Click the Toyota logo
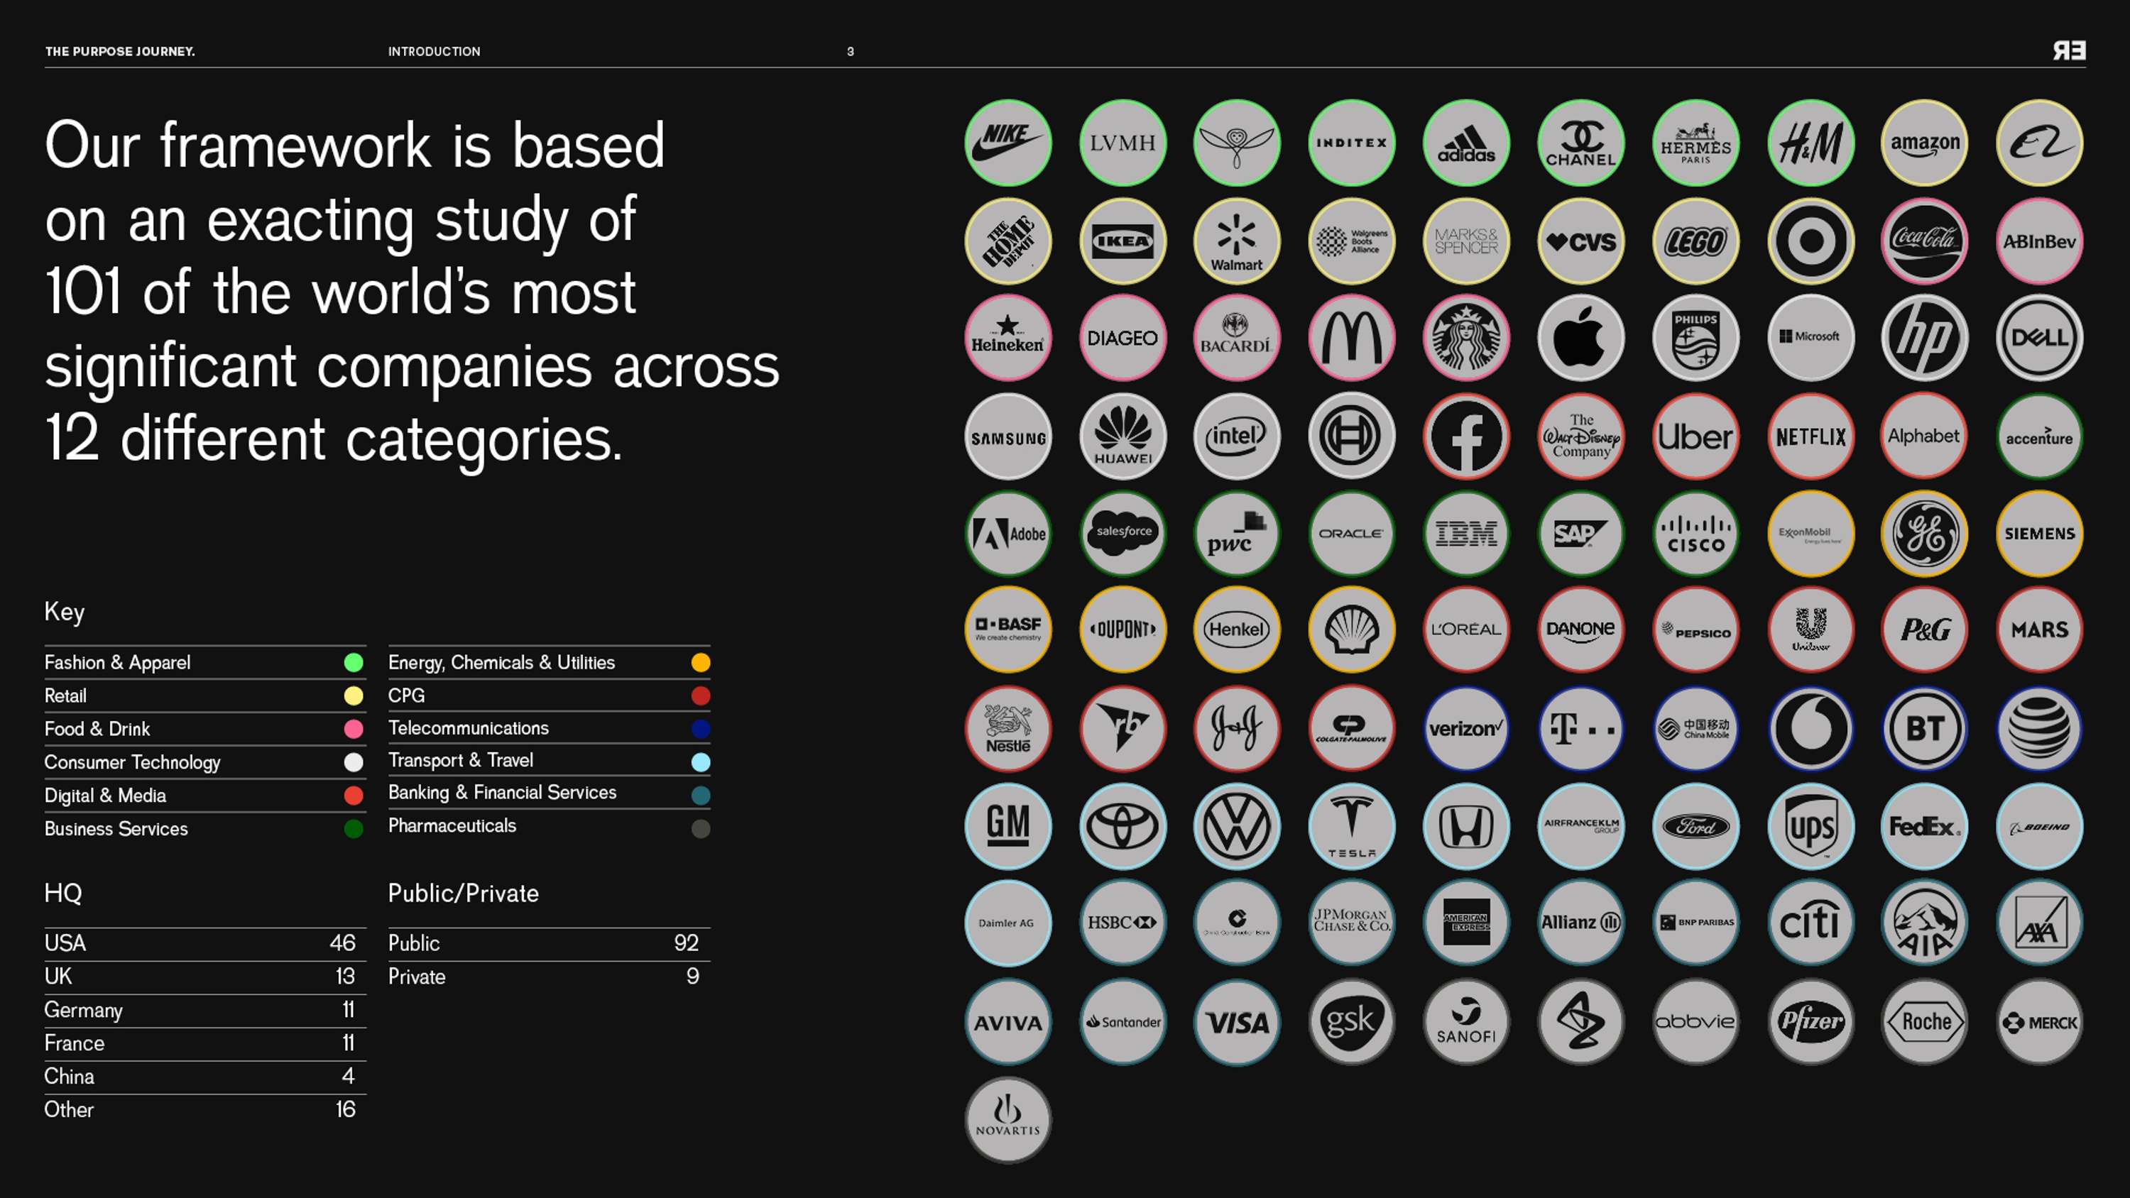Screen dimensions: 2130x1198 click(1123, 826)
